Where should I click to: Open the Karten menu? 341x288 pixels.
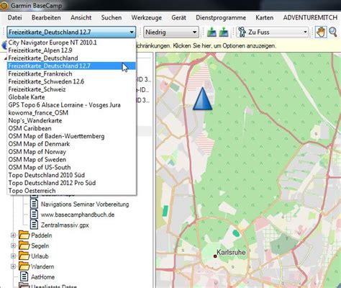[x=265, y=18]
